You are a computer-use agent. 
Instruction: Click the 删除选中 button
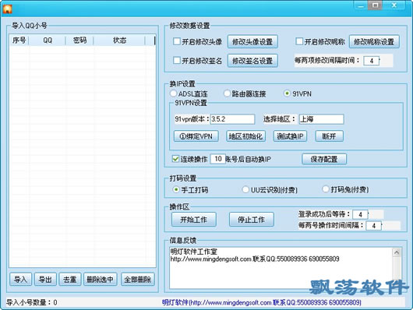100,279
